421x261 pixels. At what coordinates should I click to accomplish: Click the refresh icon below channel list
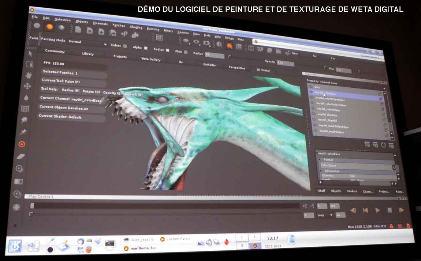point(383,145)
